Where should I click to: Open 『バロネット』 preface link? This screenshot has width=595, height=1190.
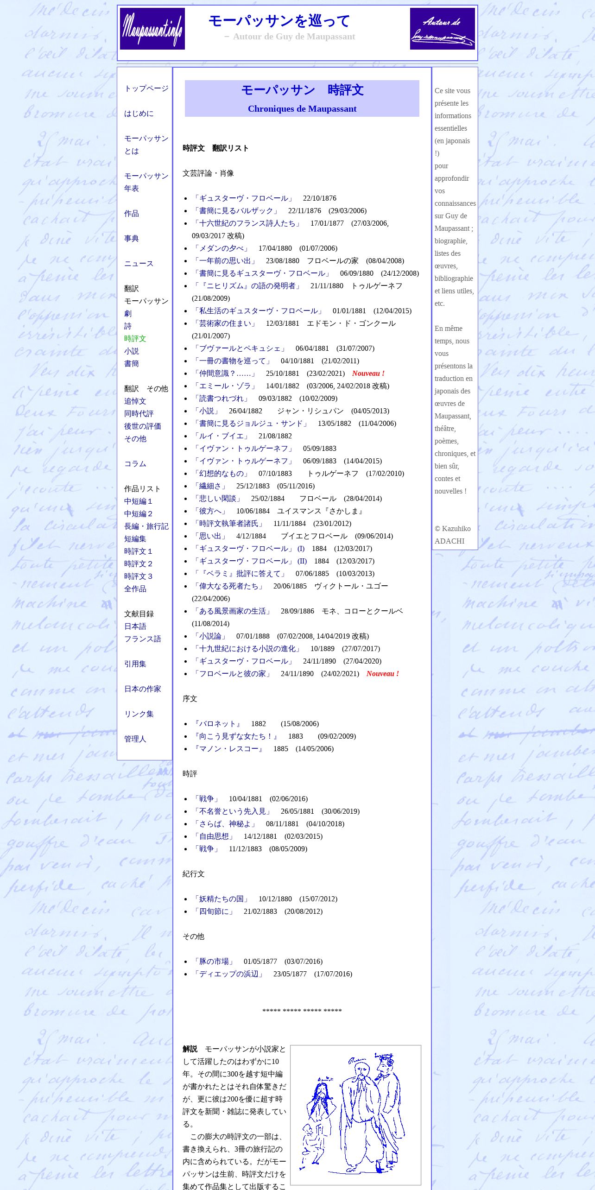(218, 724)
